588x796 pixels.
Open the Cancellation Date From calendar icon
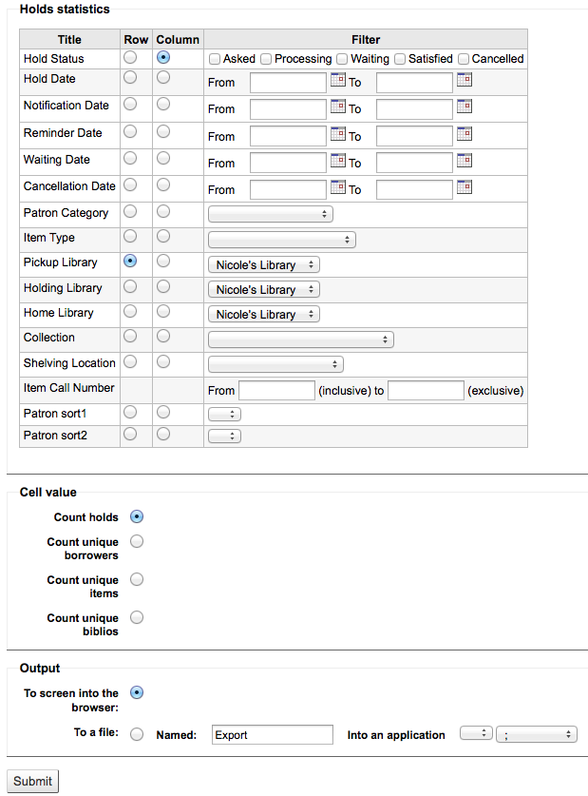click(337, 186)
